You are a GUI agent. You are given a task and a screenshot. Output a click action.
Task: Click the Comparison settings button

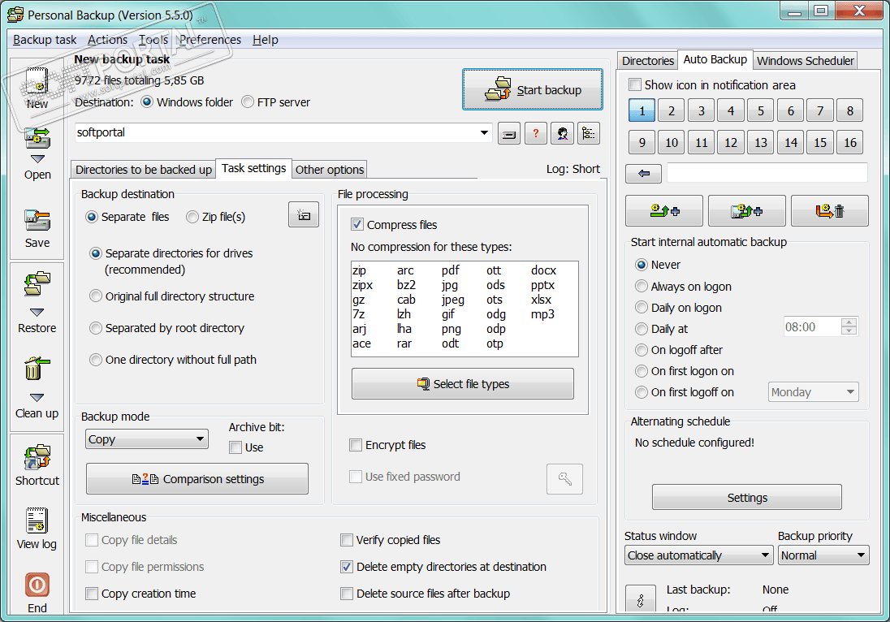pyautogui.click(x=197, y=479)
